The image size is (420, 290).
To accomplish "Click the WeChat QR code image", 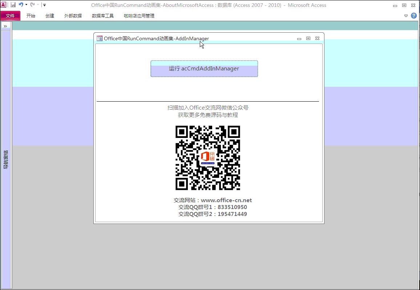I will [207, 158].
